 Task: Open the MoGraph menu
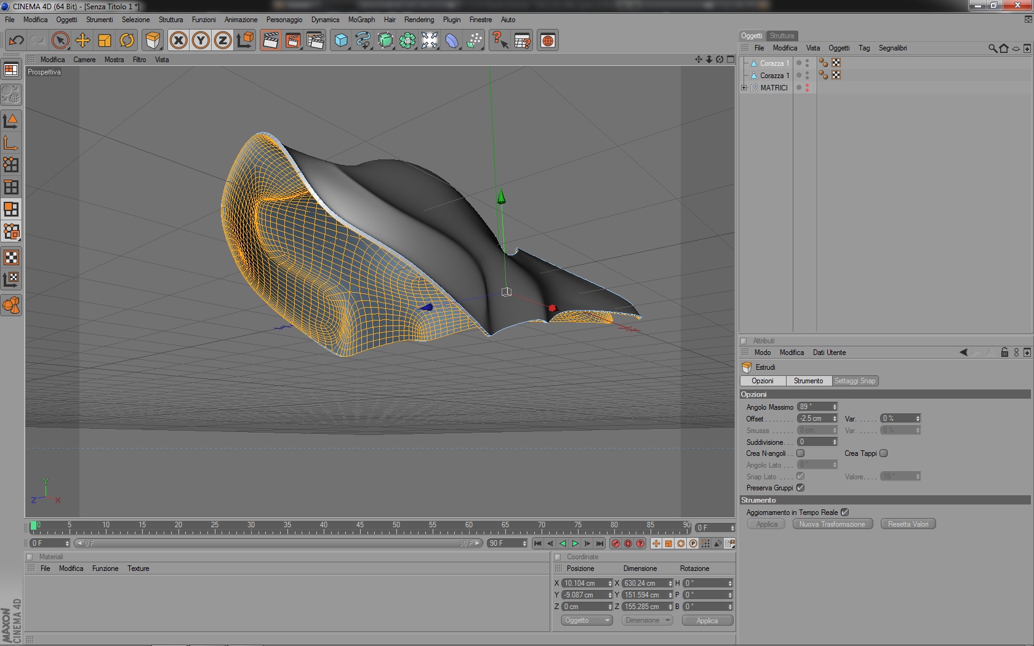click(361, 20)
